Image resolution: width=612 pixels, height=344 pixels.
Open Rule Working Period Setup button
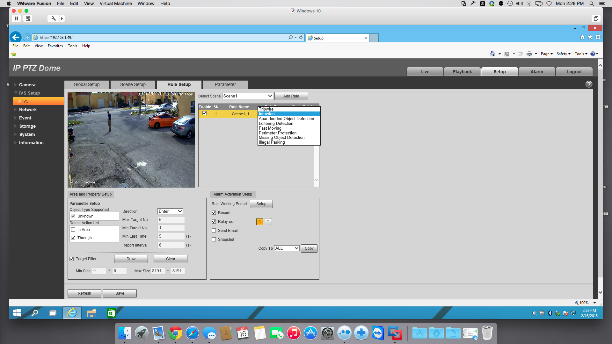(261, 204)
